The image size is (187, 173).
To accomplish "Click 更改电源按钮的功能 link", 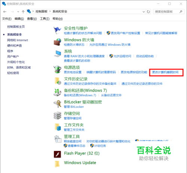I will pyautogui.click(x=134, y=72).
